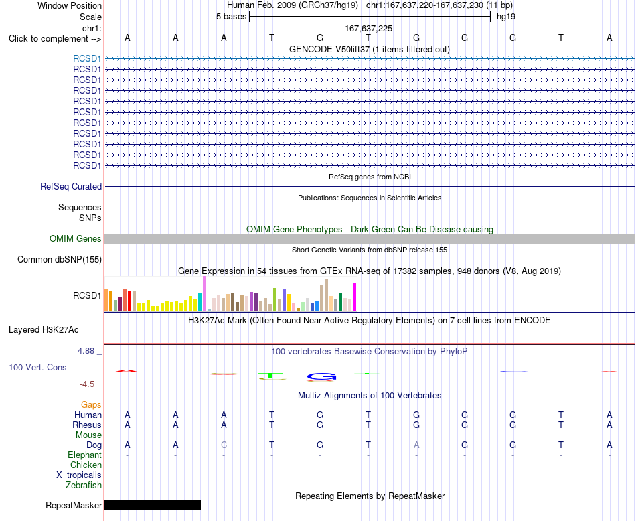Select the Zebrafish species row label
The image size is (636, 521).
84,485
